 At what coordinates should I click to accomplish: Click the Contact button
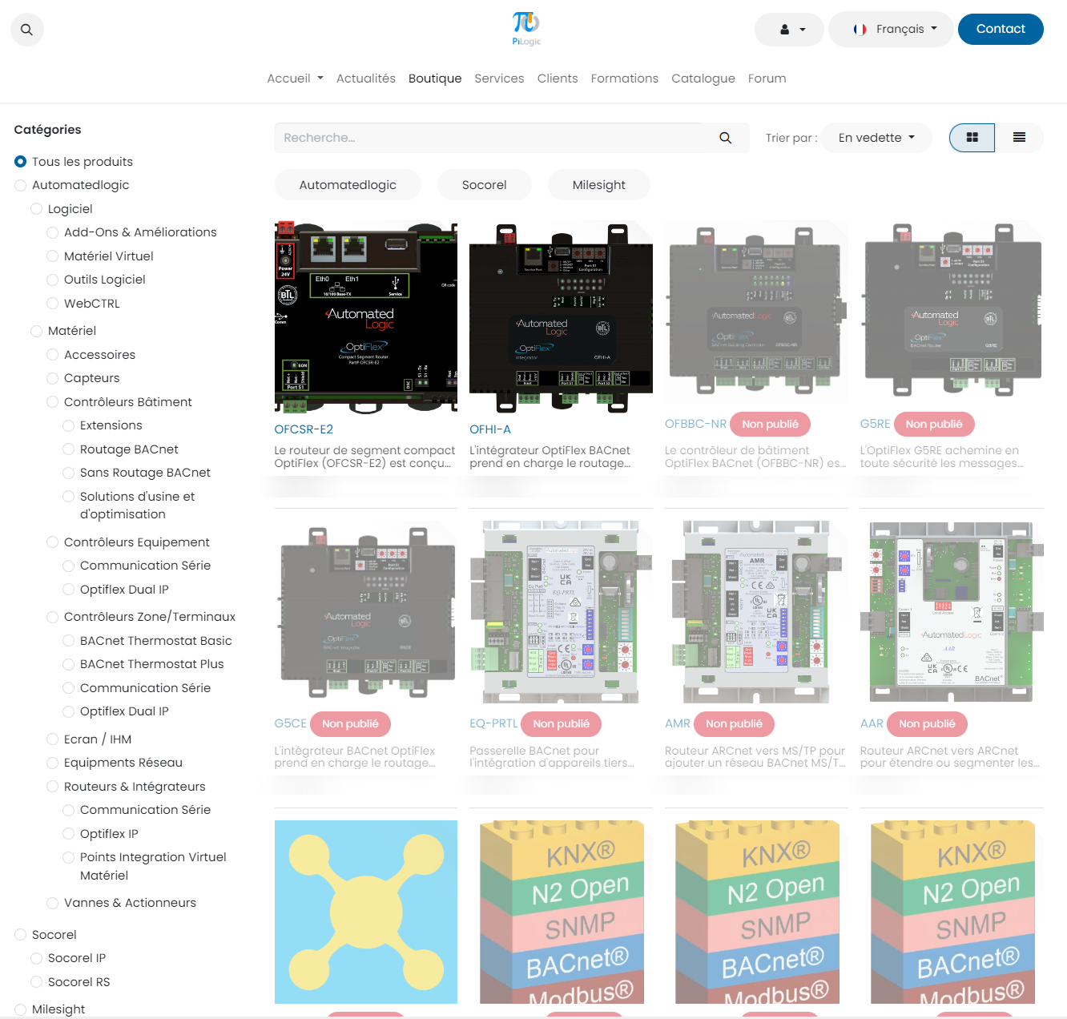[x=1001, y=29]
